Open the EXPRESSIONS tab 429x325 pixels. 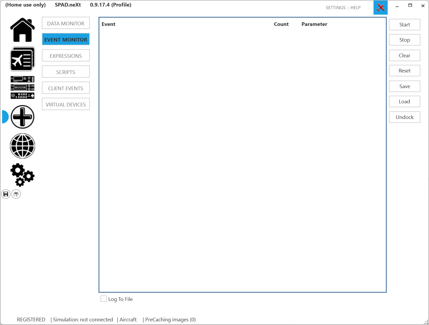pos(66,55)
